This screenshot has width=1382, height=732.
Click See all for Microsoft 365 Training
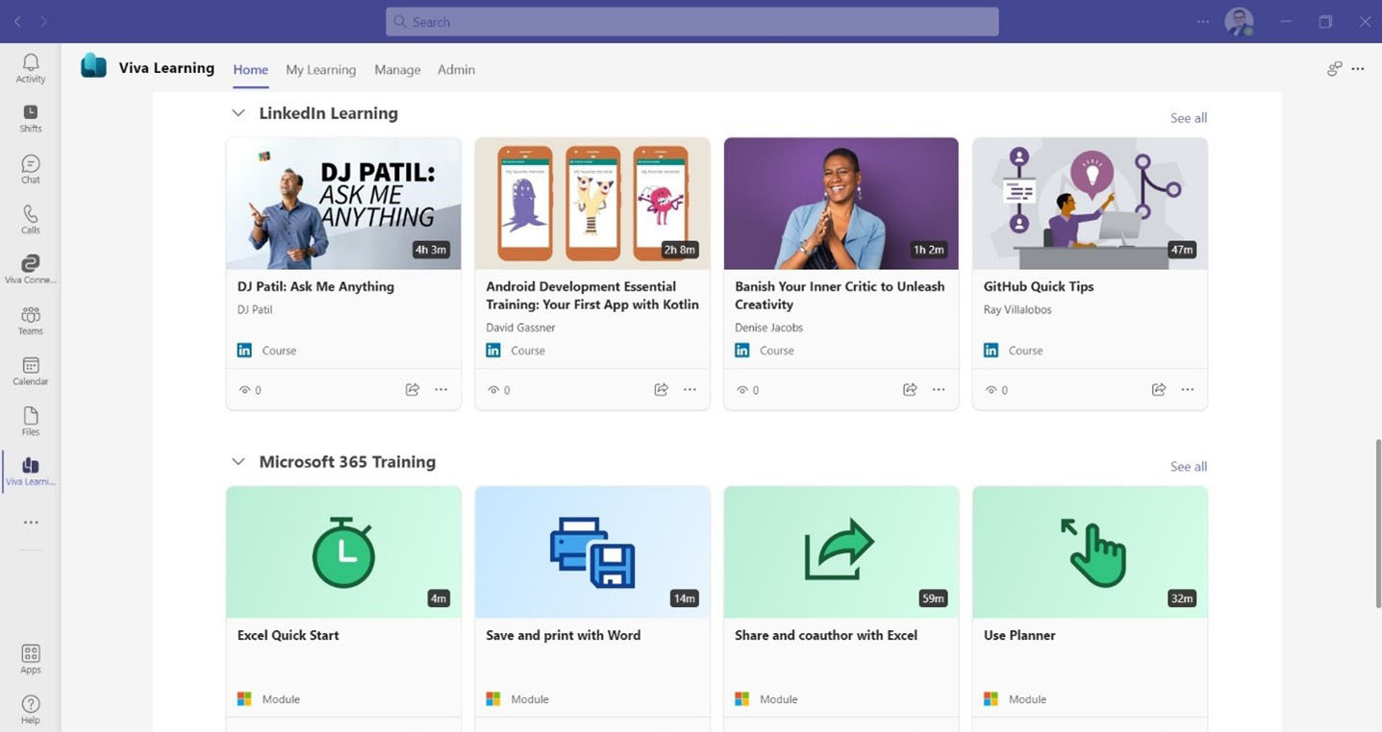pos(1188,467)
